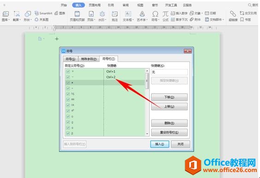
Task: Uncheck the m² symbol checkbox
Action: click(68, 111)
